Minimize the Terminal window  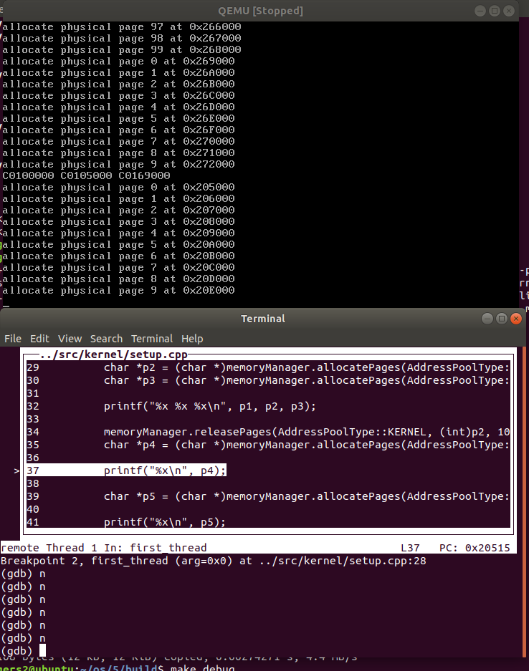(487, 319)
